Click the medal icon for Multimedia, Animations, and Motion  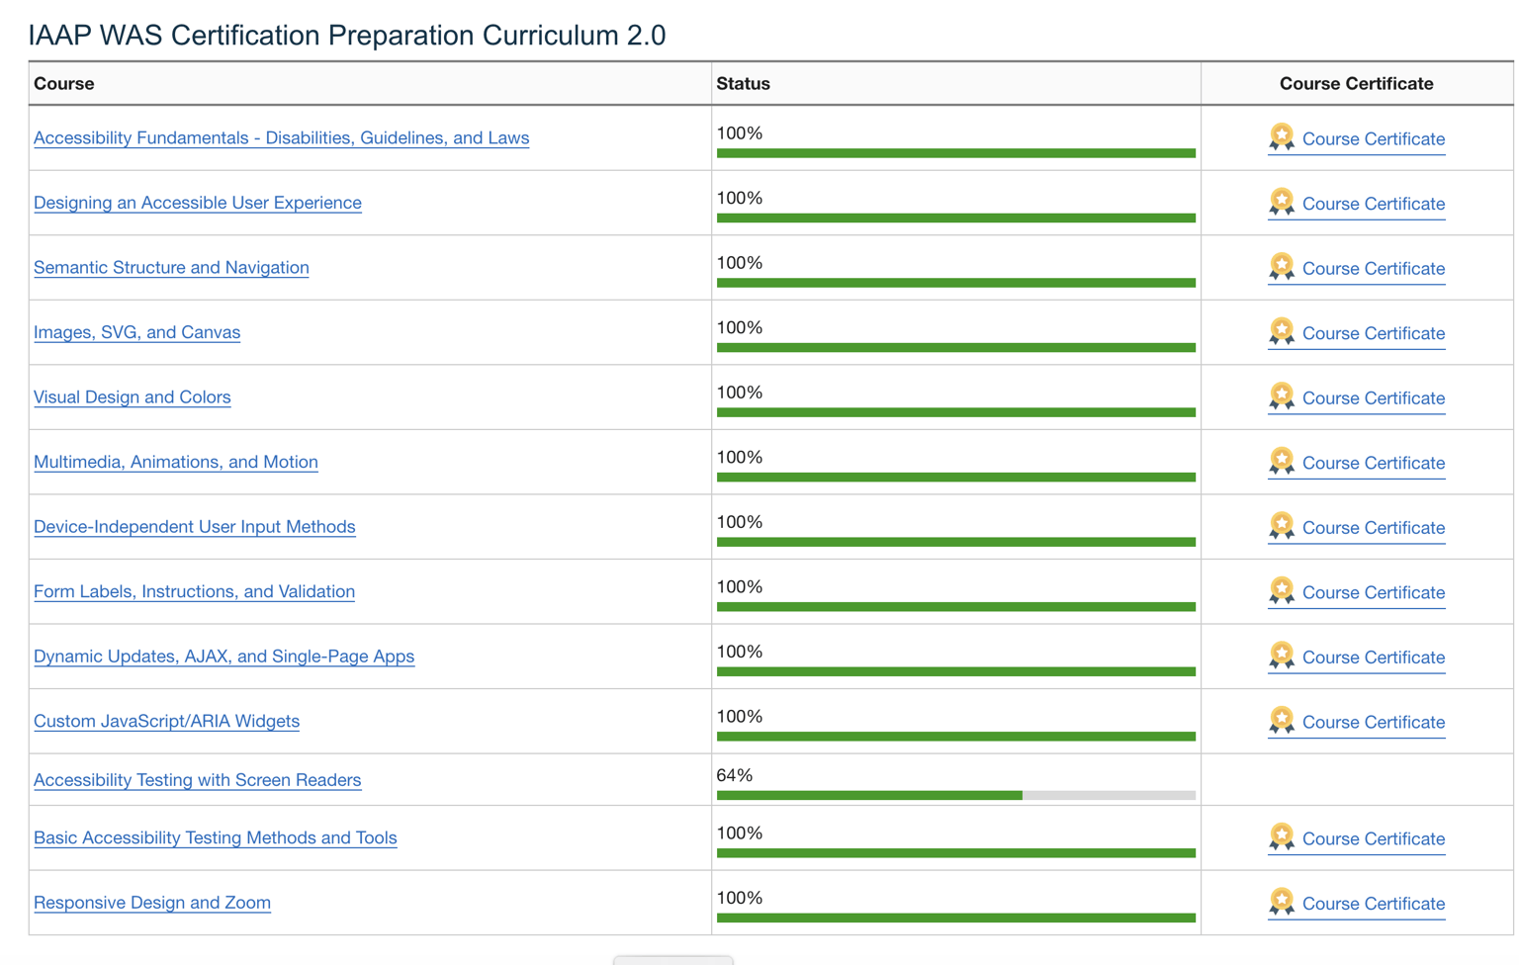[1282, 462]
